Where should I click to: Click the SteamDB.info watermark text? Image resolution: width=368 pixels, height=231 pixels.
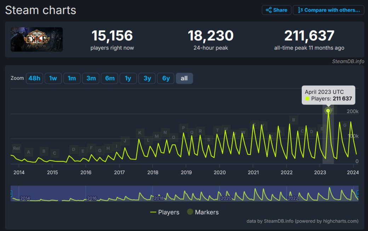click(x=348, y=61)
